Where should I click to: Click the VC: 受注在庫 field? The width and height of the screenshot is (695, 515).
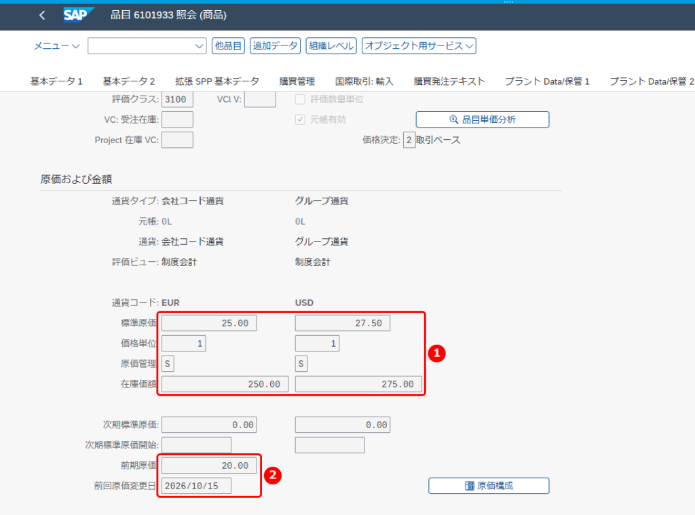177,119
